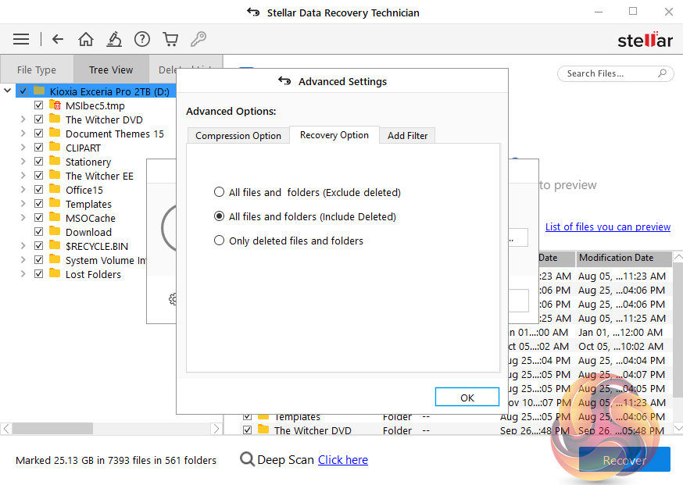Switch to the Recovery Option tab
The height and width of the screenshot is (485, 683).
tap(334, 135)
